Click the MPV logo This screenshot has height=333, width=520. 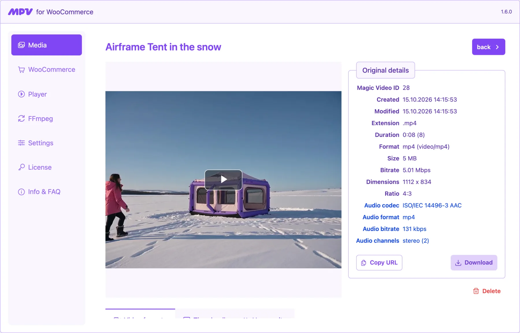click(20, 12)
